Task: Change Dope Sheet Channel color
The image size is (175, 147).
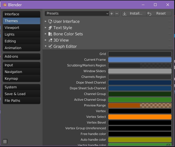Action: pyautogui.click(x=140, y=83)
